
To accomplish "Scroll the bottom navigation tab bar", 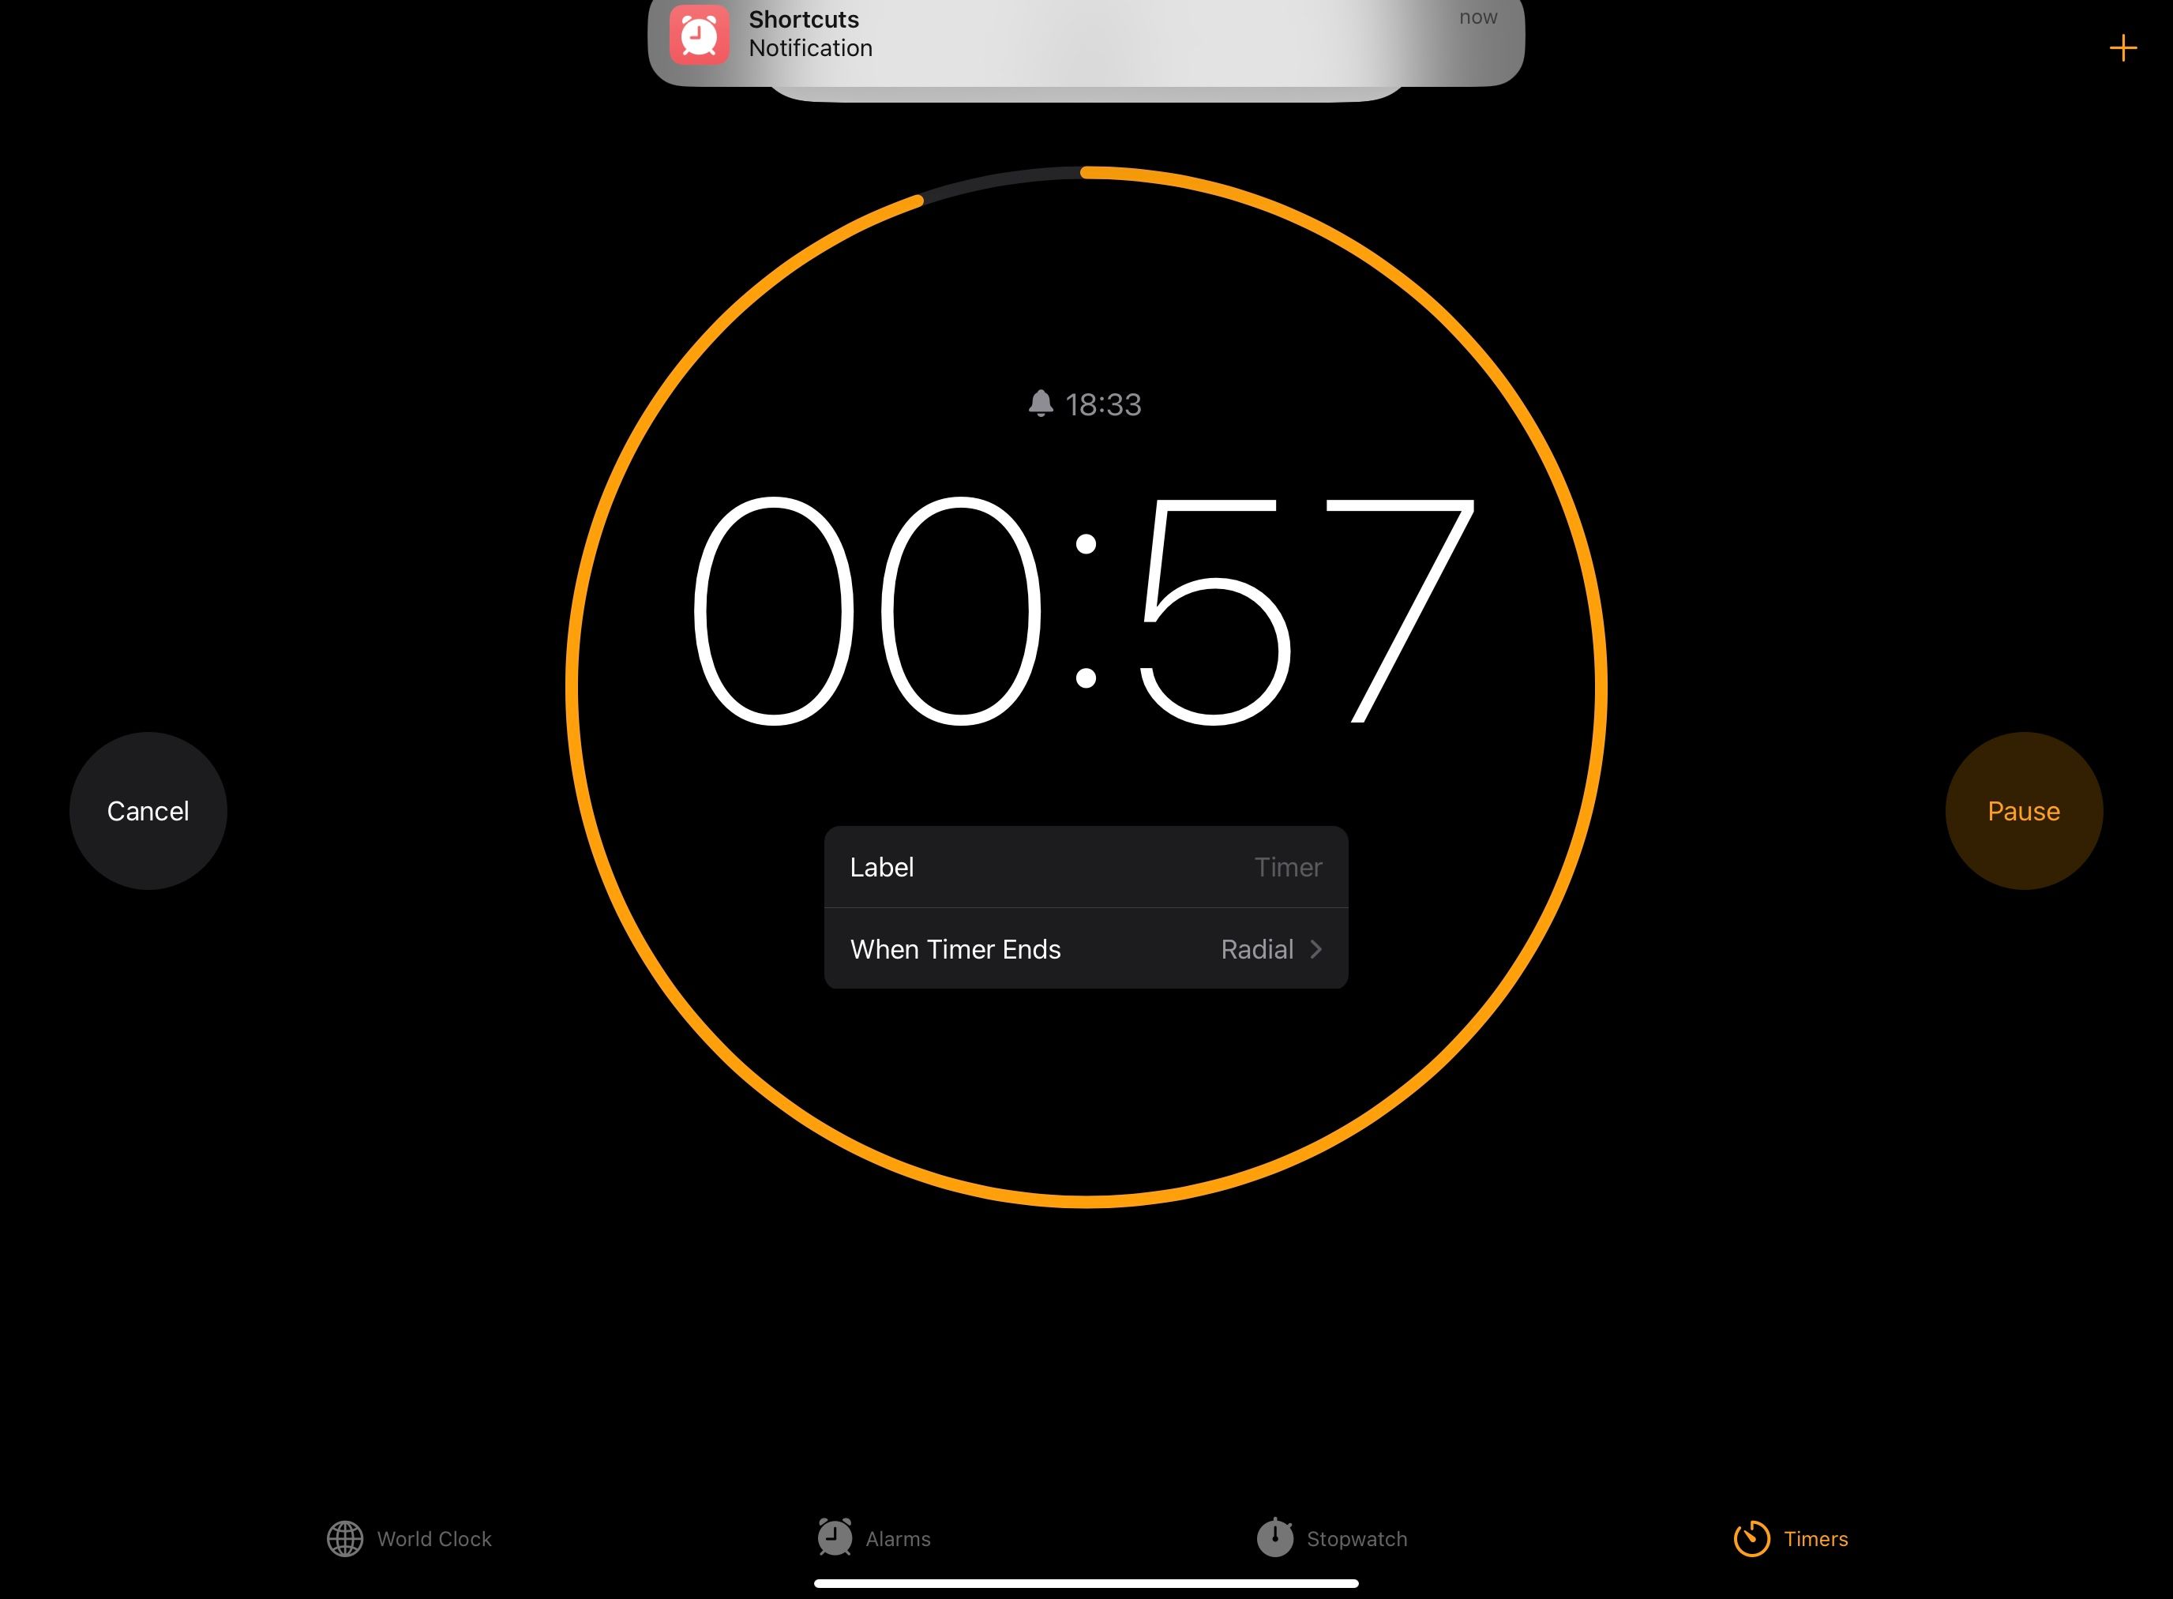I will [1086, 1538].
